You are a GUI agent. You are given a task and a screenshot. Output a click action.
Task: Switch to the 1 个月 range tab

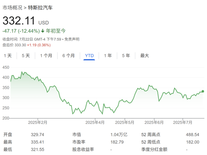point(46,56)
